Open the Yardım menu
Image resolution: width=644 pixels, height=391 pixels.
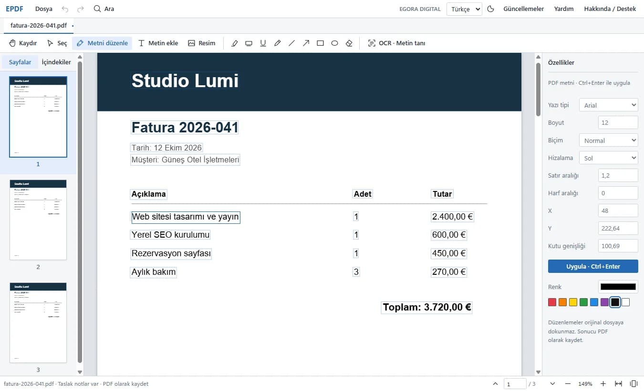pyautogui.click(x=564, y=9)
